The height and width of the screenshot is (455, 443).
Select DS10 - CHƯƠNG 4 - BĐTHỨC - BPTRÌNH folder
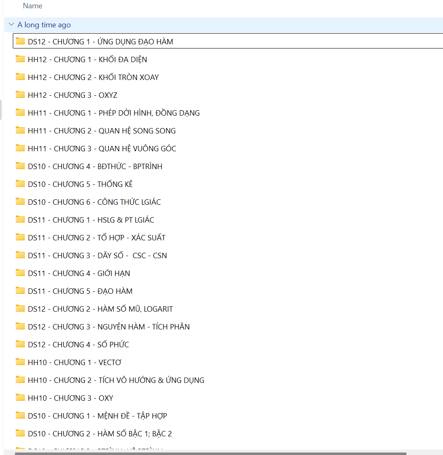(95, 167)
